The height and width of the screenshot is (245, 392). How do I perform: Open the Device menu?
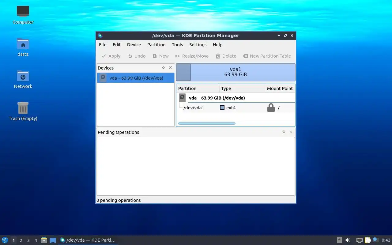point(134,45)
